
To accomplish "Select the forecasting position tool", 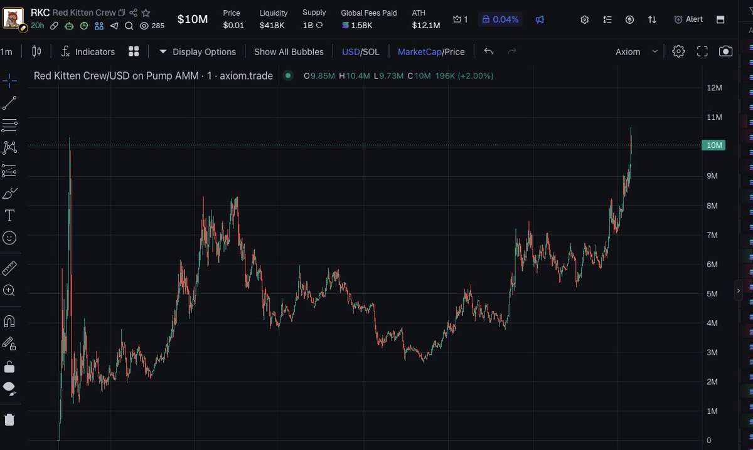I will [9, 170].
